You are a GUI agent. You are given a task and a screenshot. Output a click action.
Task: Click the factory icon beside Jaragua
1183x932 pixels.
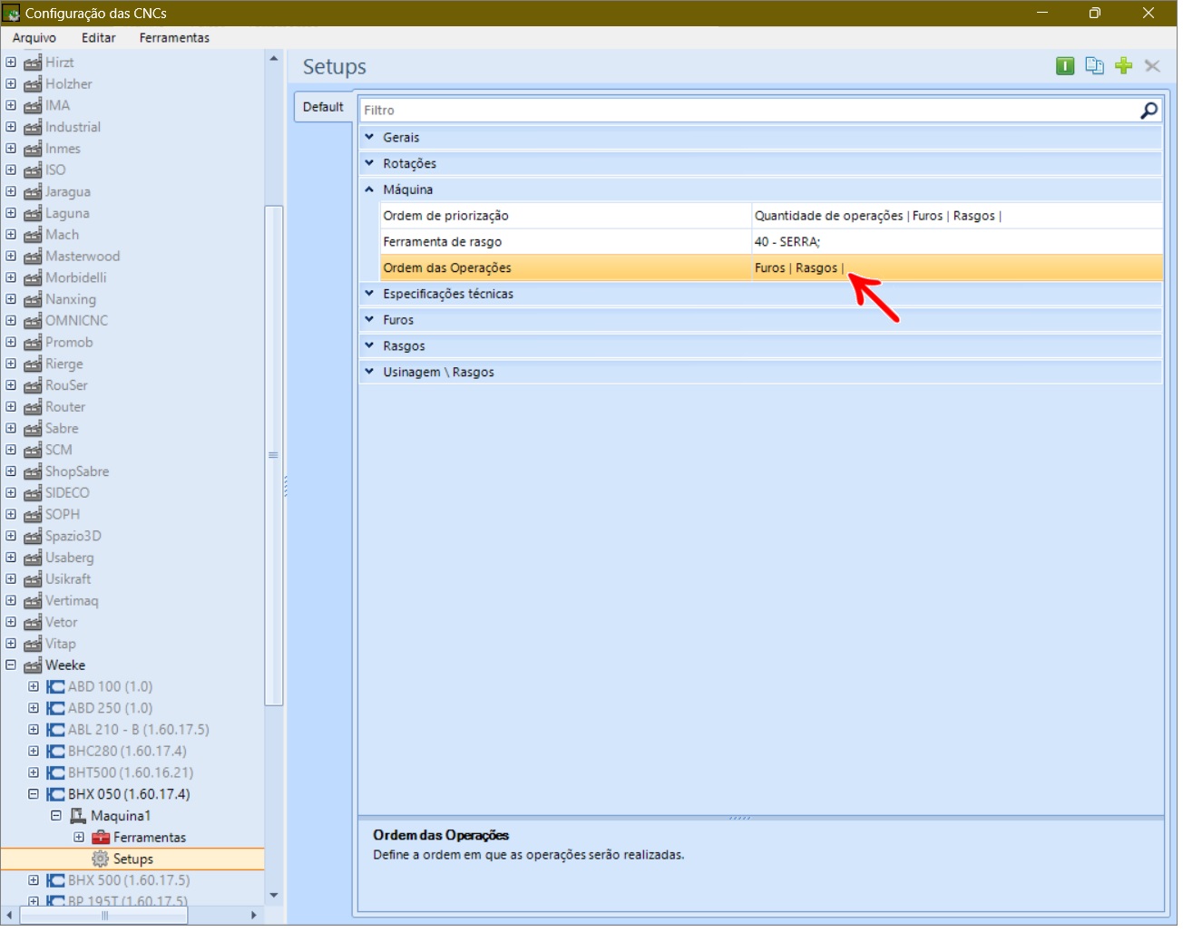33,192
